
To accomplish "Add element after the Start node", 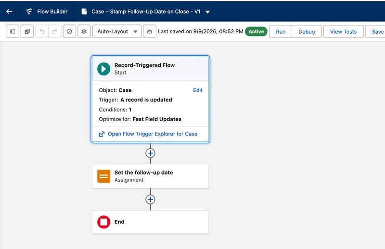I will pos(150,153).
